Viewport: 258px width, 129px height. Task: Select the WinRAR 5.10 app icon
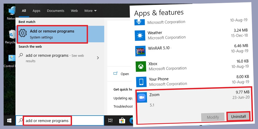coord(141,51)
